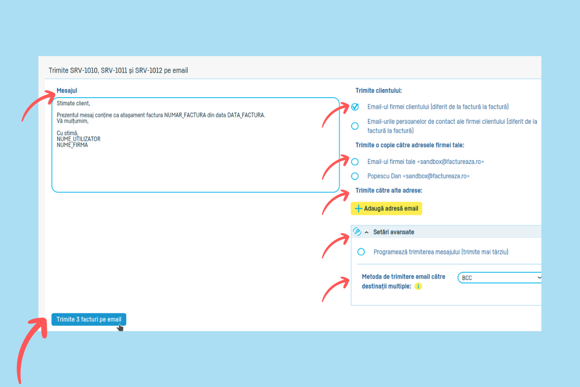
Task: Click the yellow info icon next to destinații multiple
Action: [x=418, y=286]
